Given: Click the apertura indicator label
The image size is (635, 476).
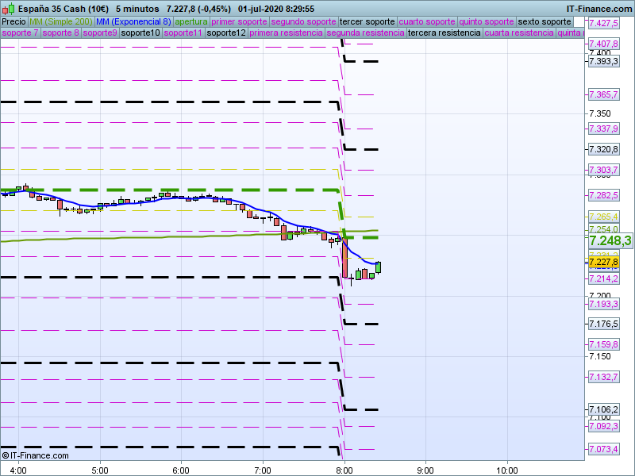Looking at the screenshot, I should pyautogui.click(x=191, y=22).
